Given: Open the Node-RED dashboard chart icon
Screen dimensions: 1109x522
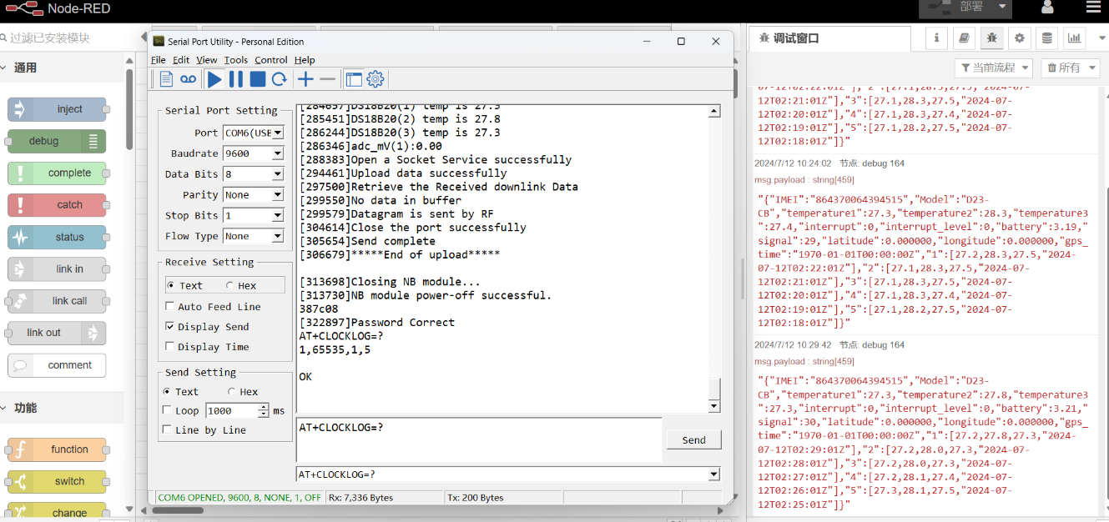Looking at the screenshot, I should click(x=1074, y=38).
